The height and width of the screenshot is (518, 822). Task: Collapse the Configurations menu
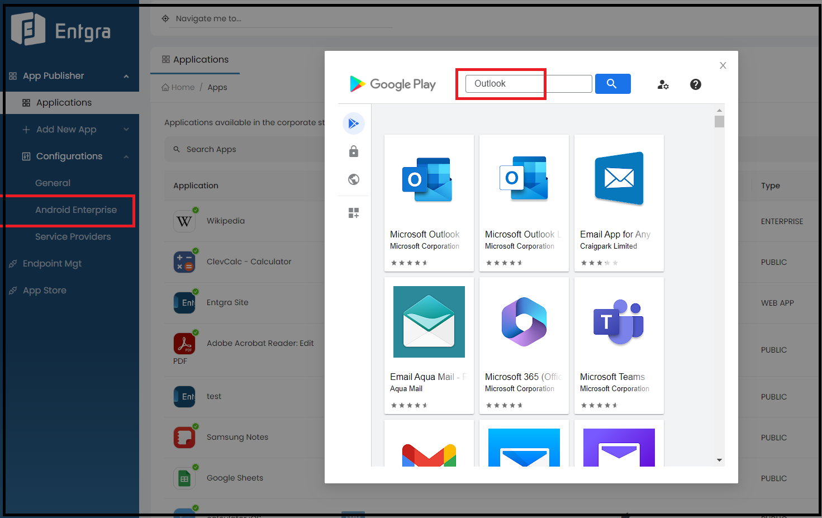click(126, 156)
